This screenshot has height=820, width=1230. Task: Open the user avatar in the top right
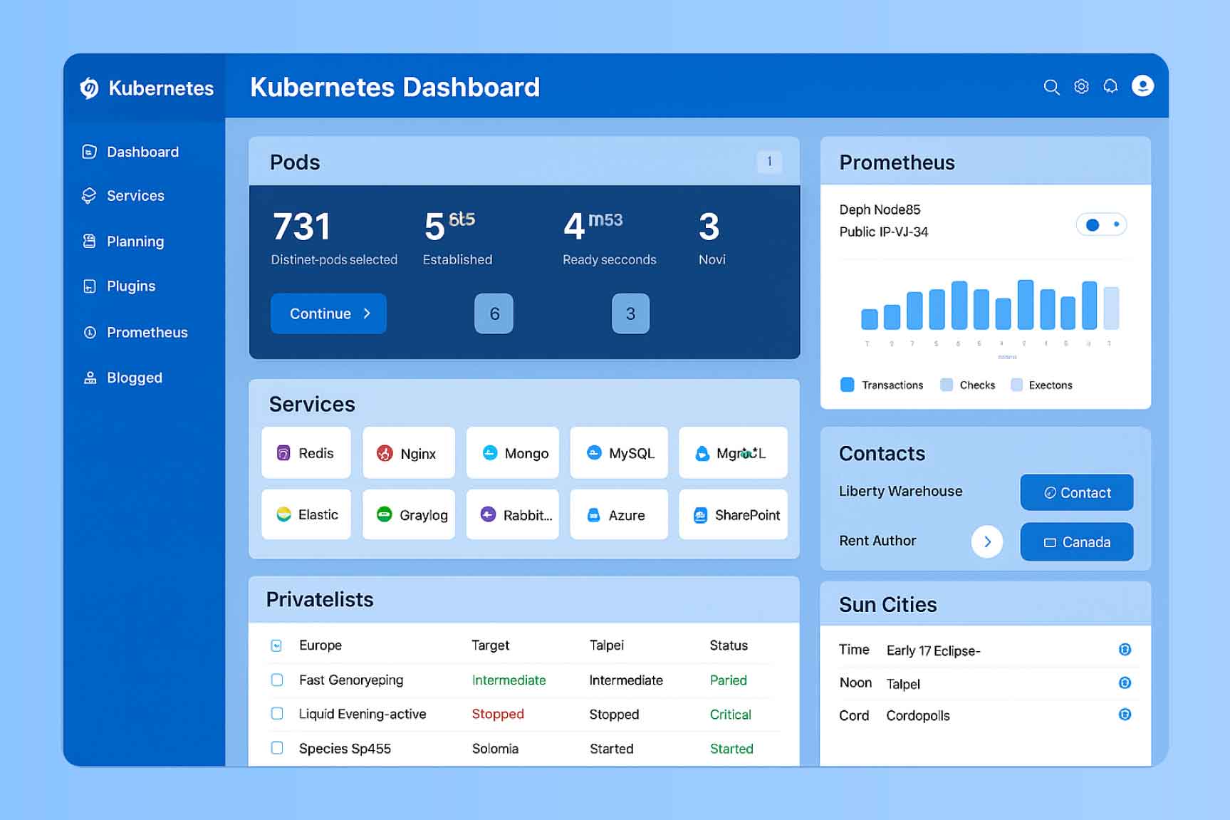coord(1142,85)
